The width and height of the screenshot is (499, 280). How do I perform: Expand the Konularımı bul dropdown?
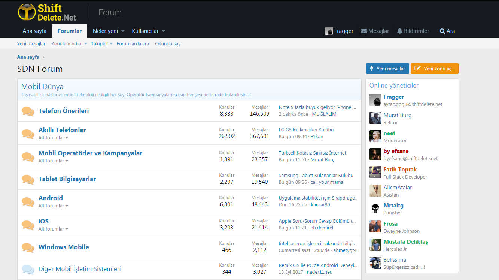pos(86,44)
